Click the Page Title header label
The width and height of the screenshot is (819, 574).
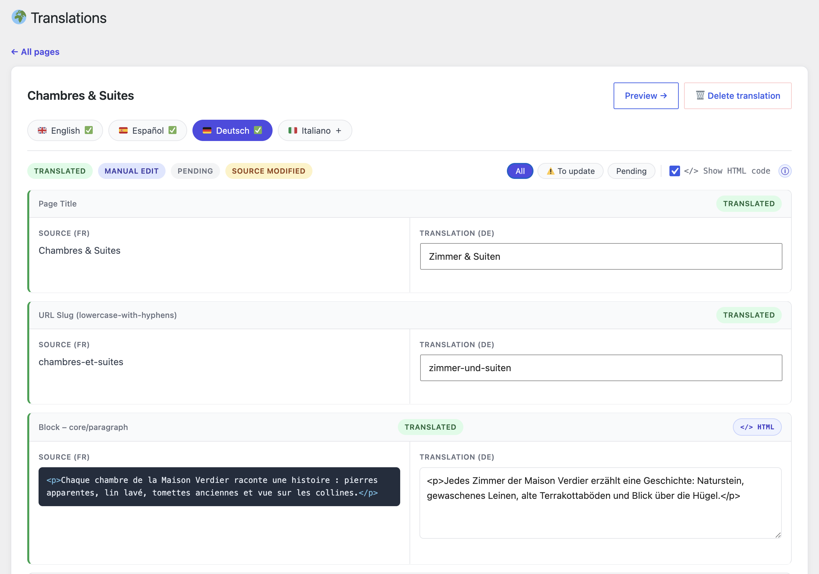[58, 204]
